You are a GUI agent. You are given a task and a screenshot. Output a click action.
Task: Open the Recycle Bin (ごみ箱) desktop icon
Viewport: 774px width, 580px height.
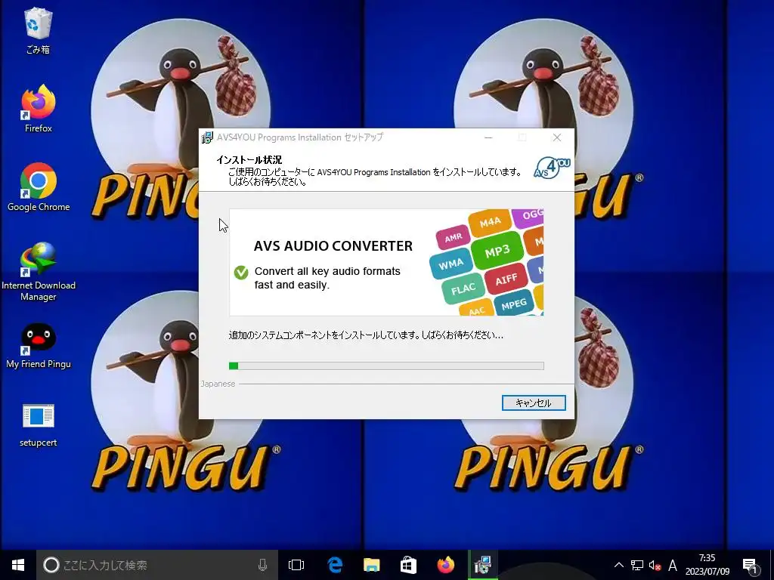tap(38, 30)
